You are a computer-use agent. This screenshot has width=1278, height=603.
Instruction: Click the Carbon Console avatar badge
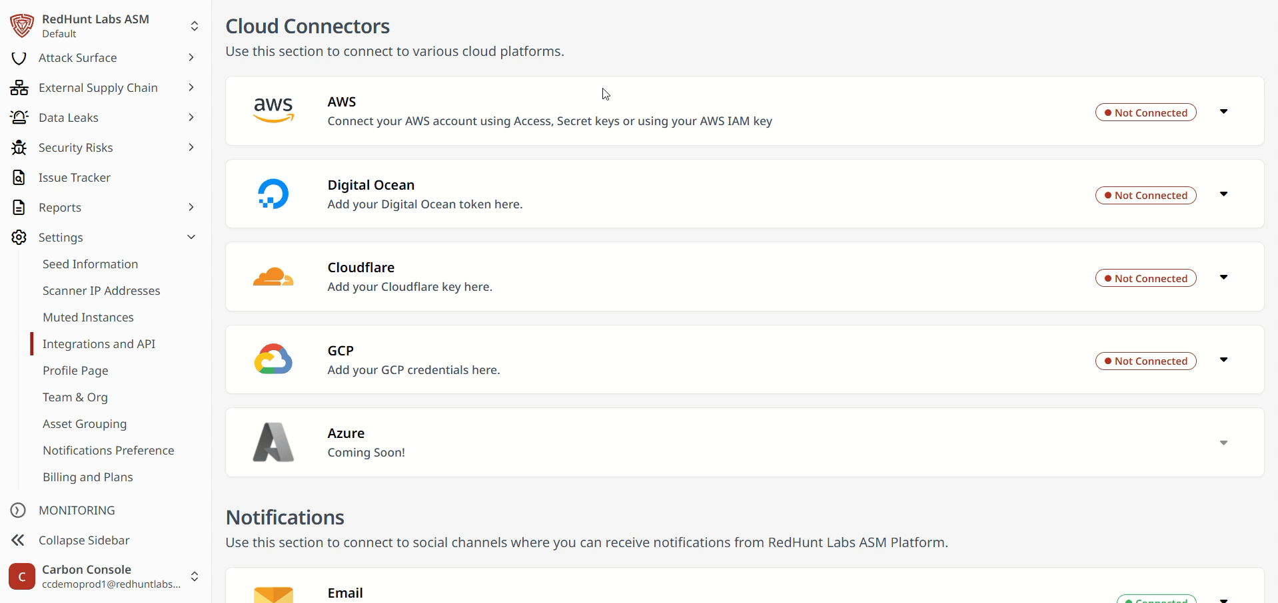22,576
